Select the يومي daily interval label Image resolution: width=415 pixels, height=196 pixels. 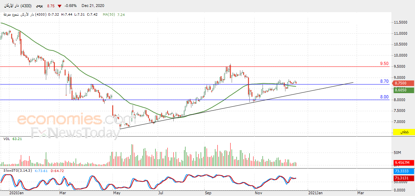[39, 6]
